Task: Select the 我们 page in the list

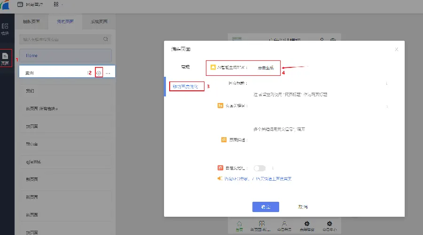Action: coord(65,91)
